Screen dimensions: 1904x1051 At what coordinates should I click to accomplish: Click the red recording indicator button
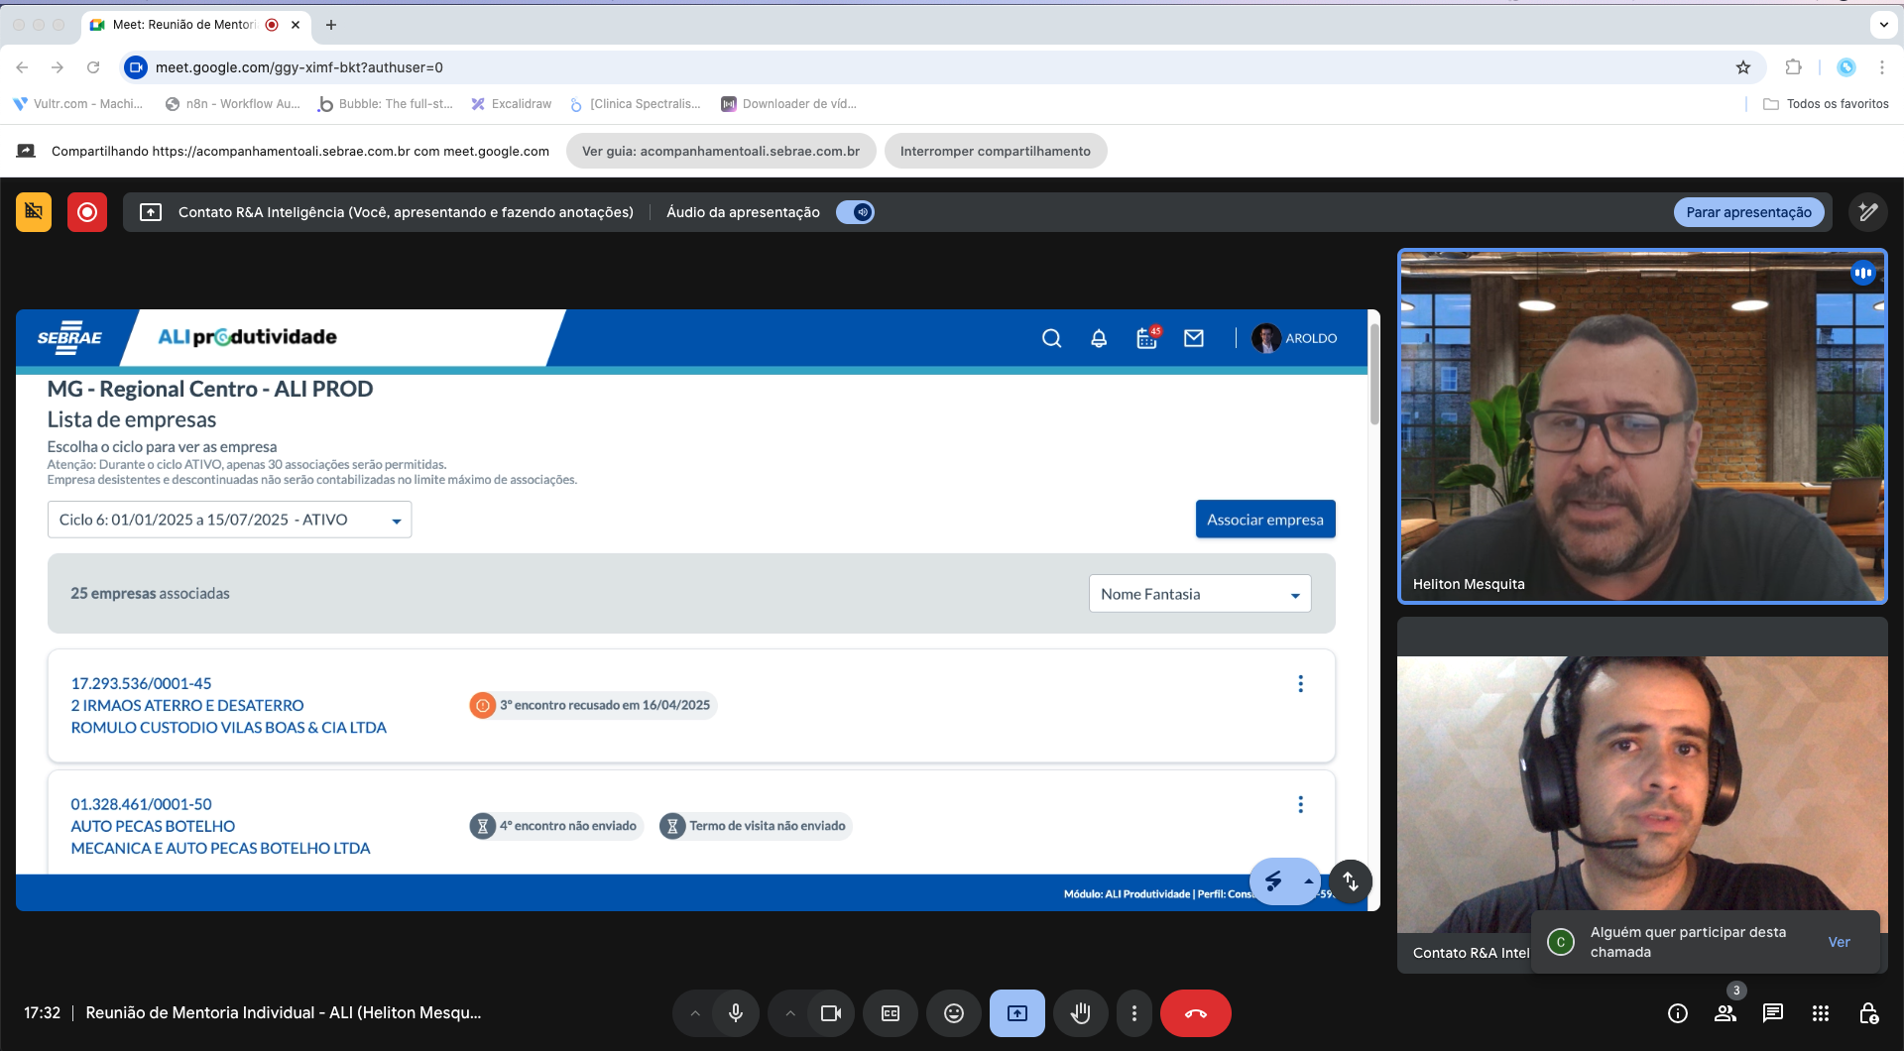(87, 212)
